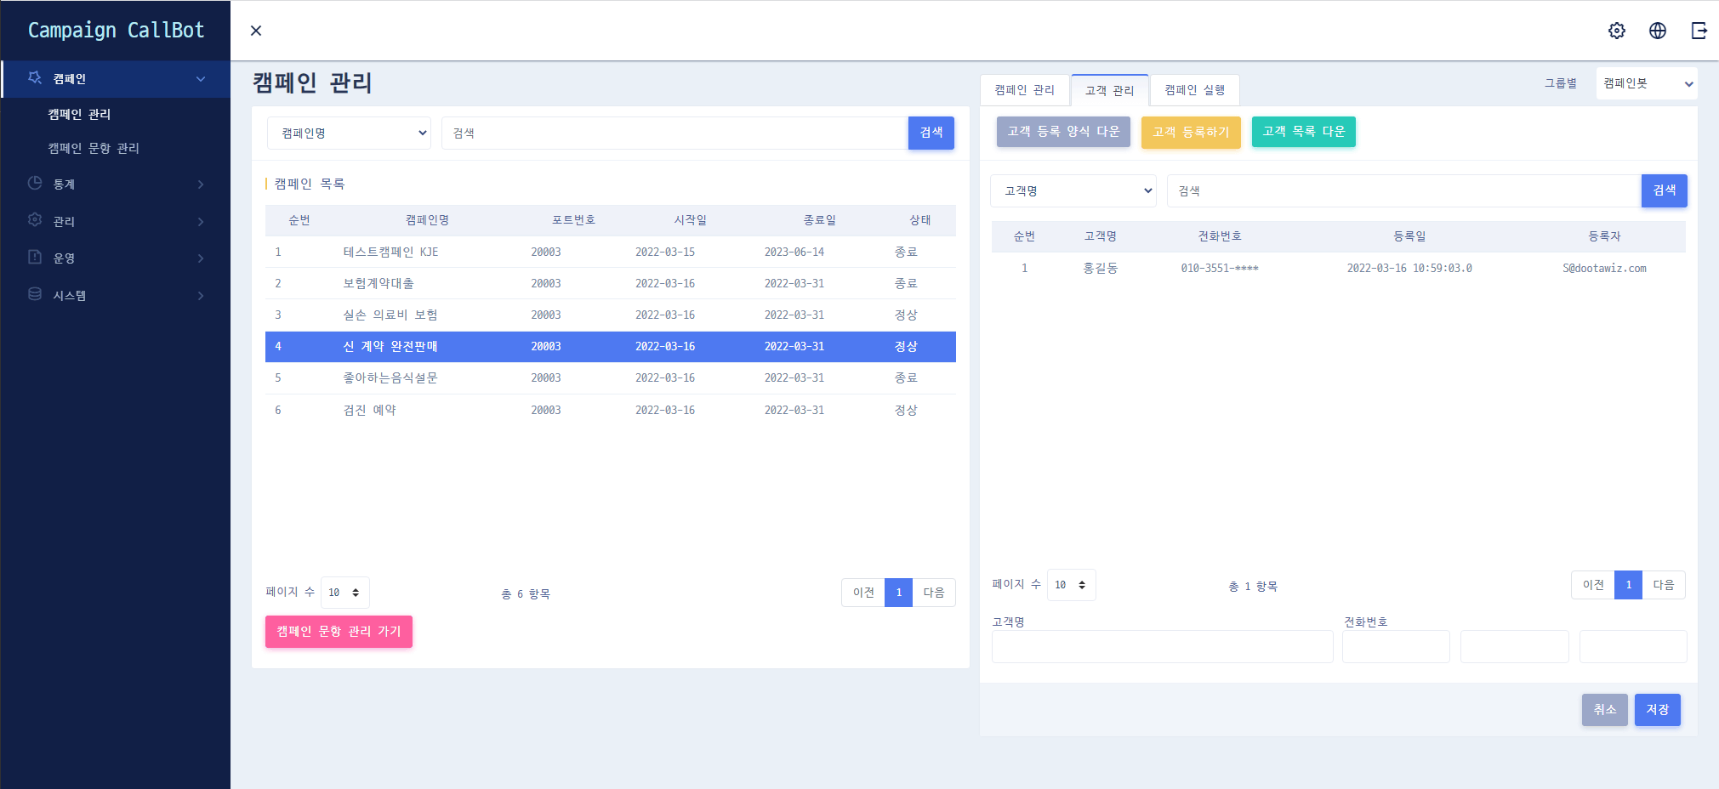Click the logout icon in top-right
The width and height of the screenshot is (1719, 789).
(x=1699, y=31)
